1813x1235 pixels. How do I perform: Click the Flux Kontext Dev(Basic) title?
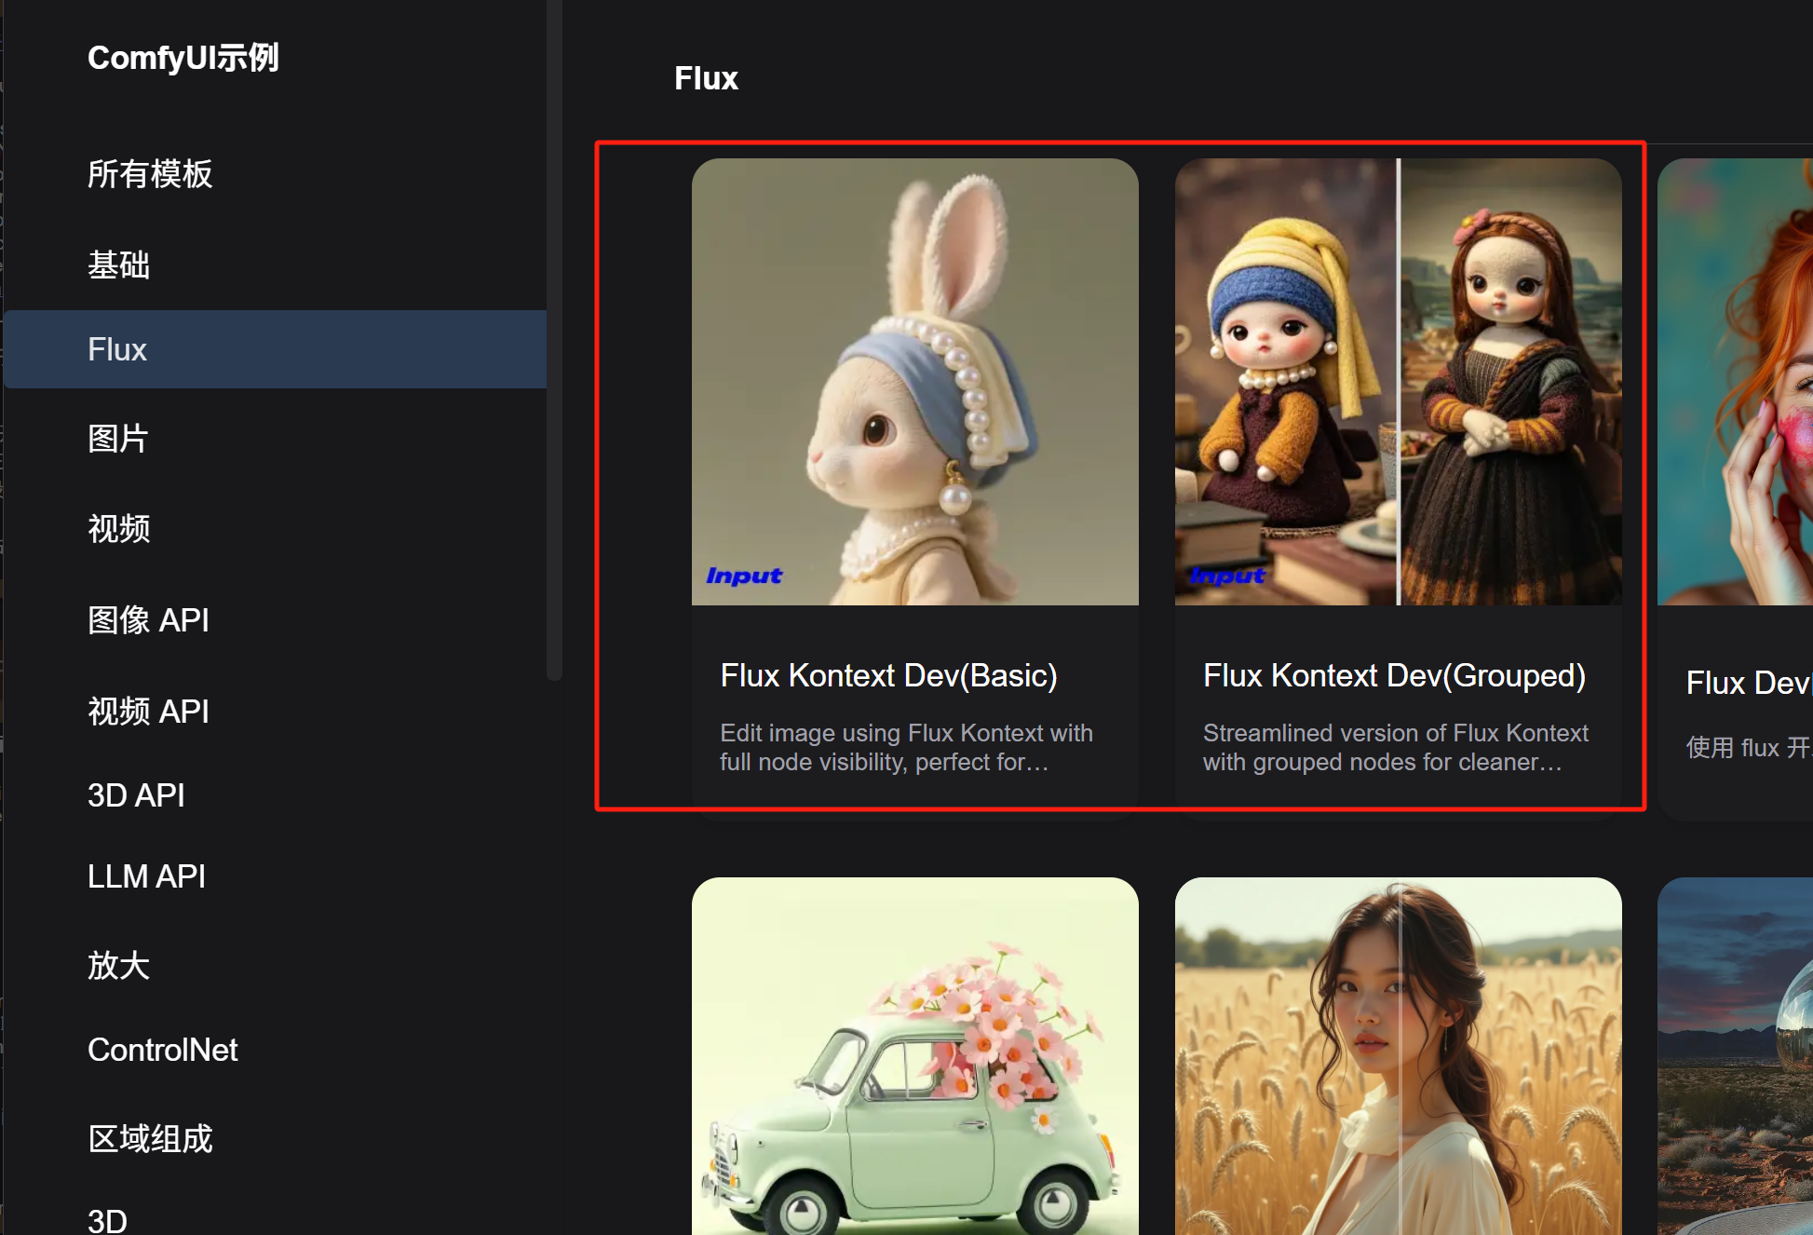pos(888,675)
